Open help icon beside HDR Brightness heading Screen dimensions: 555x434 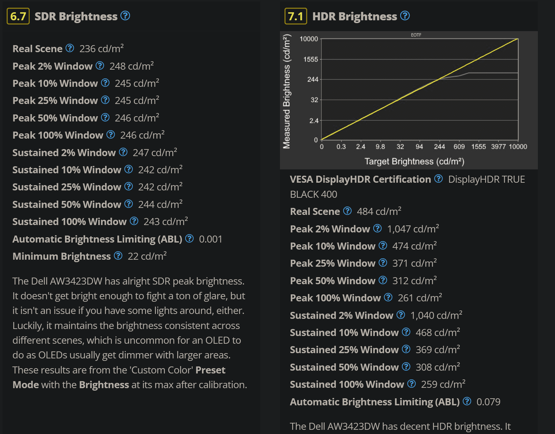coord(405,16)
